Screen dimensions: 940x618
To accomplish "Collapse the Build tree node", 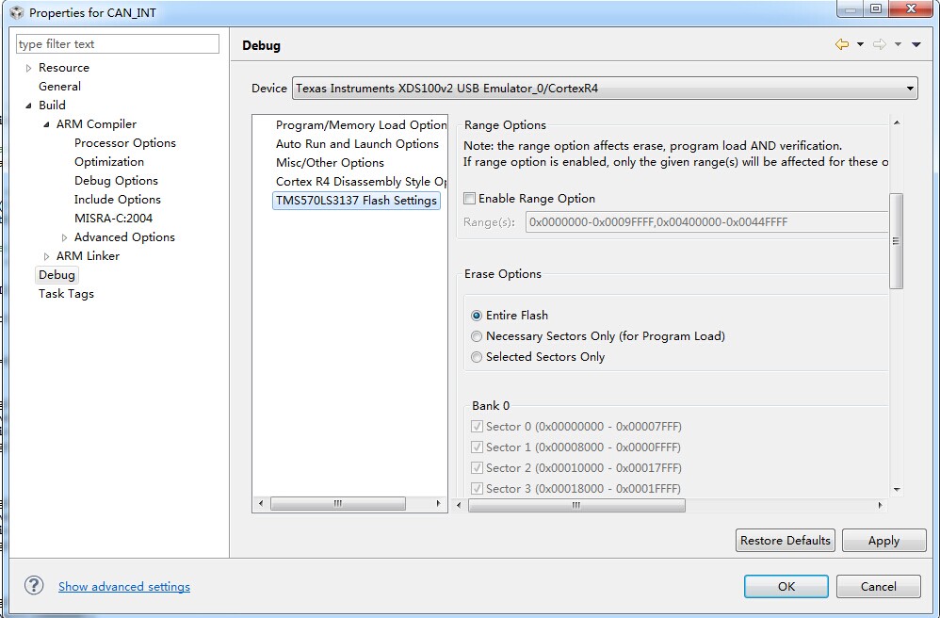I will 28,106.
